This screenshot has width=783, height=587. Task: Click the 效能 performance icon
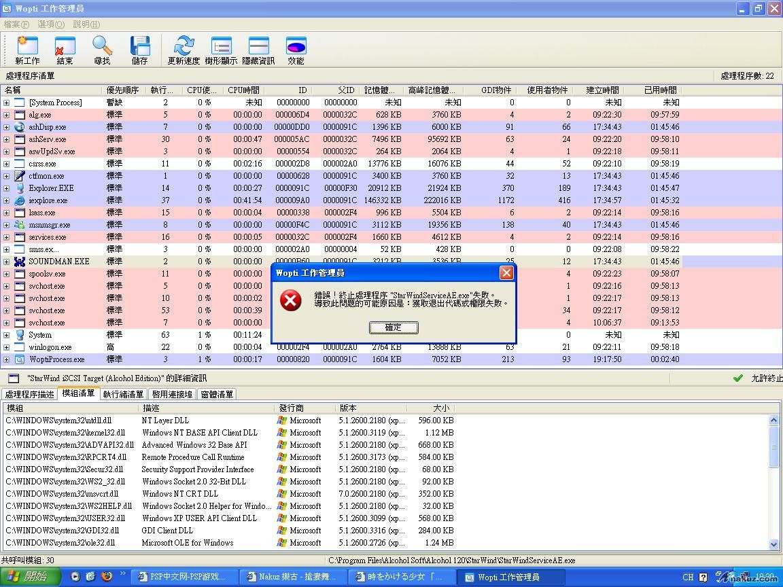296,46
